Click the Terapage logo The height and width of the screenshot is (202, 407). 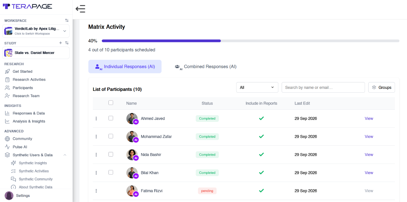[27, 6]
